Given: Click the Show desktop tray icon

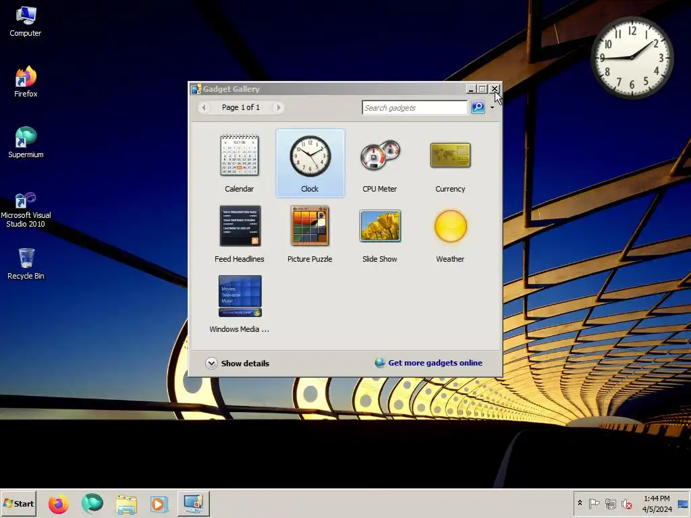Looking at the screenshot, I should pyautogui.click(x=683, y=503).
